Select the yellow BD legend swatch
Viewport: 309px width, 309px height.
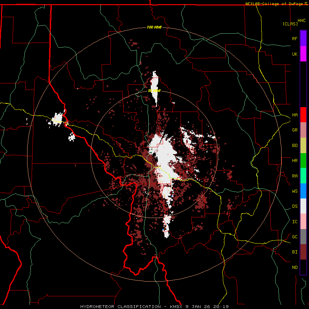coord(303,145)
